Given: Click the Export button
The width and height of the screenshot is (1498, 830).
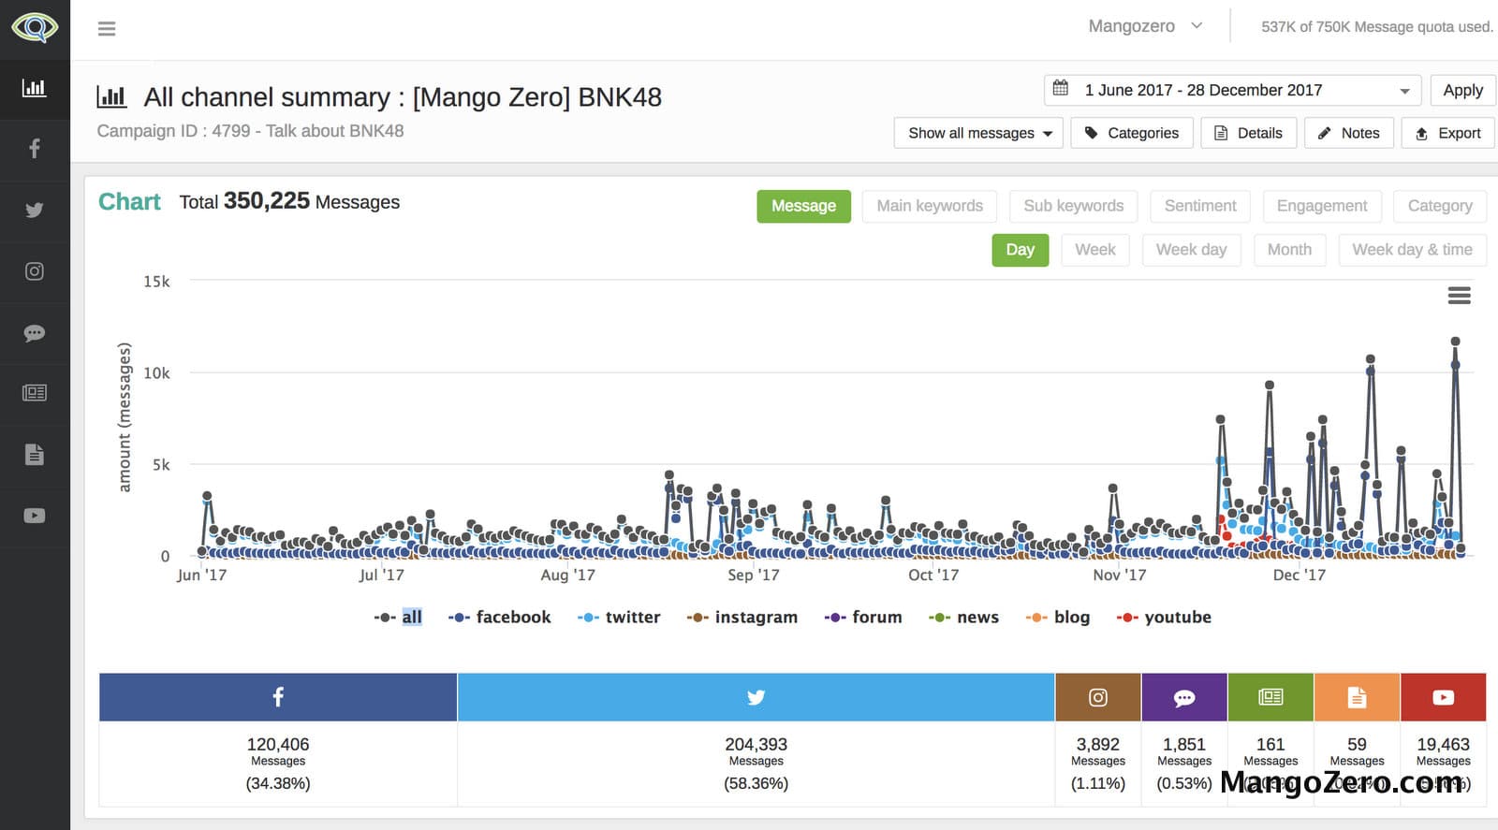Looking at the screenshot, I should [1447, 133].
